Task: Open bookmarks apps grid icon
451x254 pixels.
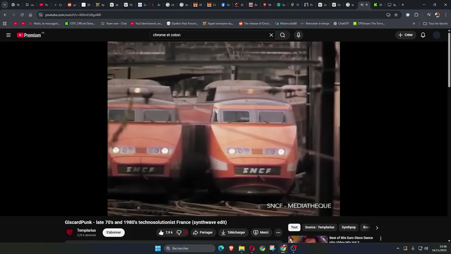Action: pyautogui.click(x=5, y=24)
